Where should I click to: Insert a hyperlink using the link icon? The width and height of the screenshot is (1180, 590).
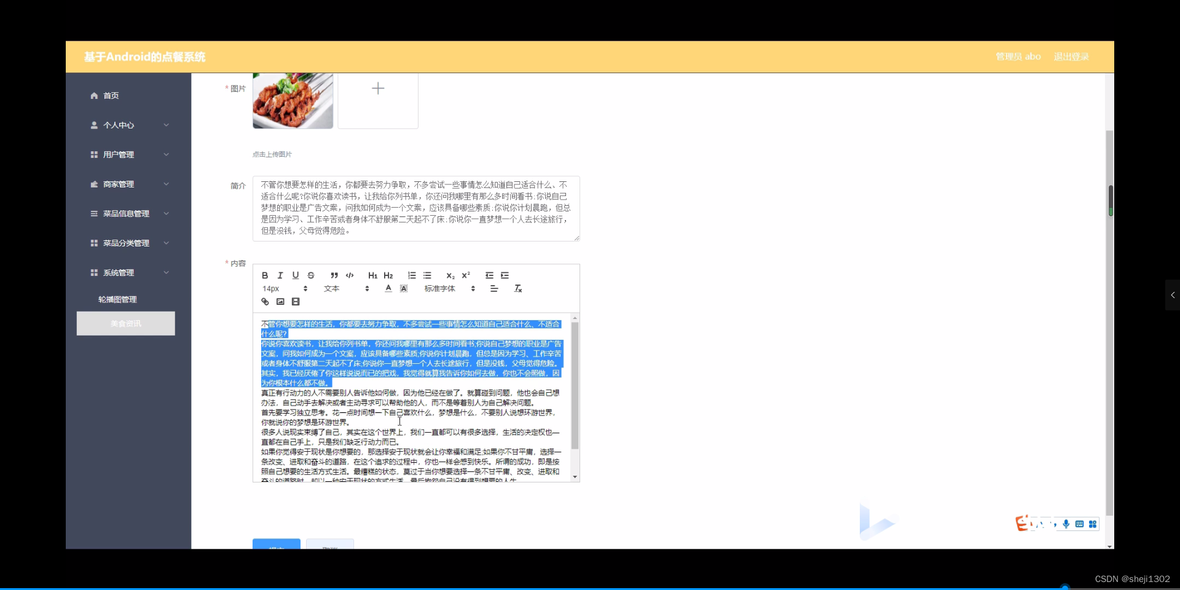point(265,301)
